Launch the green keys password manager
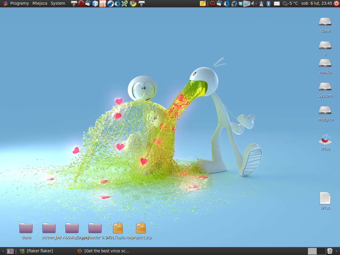Screen dimensions: 340x255 pos(125,4)
